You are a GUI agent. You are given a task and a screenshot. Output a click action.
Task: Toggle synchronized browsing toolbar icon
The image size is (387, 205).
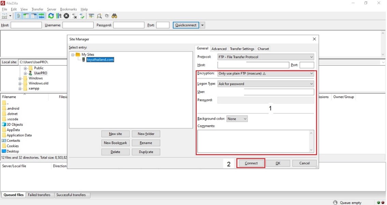[107, 16]
